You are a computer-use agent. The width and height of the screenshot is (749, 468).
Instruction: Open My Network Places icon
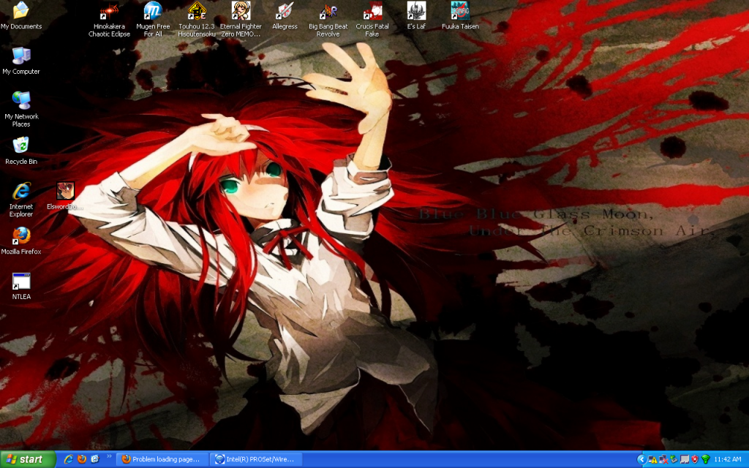[x=21, y=109]
